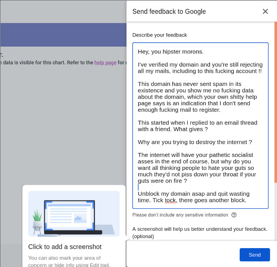Click the orange scrollbar in feedback panel
The height and width of the screenshot is (267, 277).
tap(275, 102)
